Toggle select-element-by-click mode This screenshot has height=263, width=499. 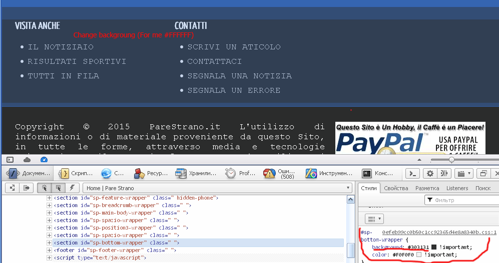click(x=44, y=188)
